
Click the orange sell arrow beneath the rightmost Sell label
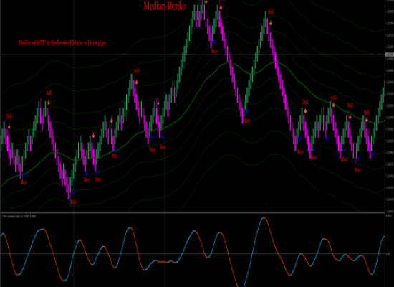pos(367,120)
